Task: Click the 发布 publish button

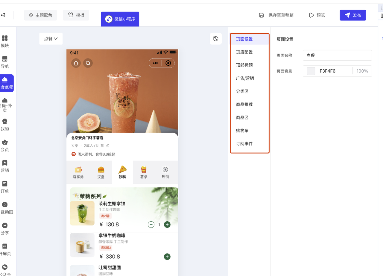Action: point(353,15)
